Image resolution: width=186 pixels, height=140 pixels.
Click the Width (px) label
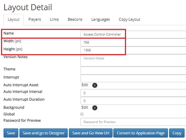(x=12, y=41)
